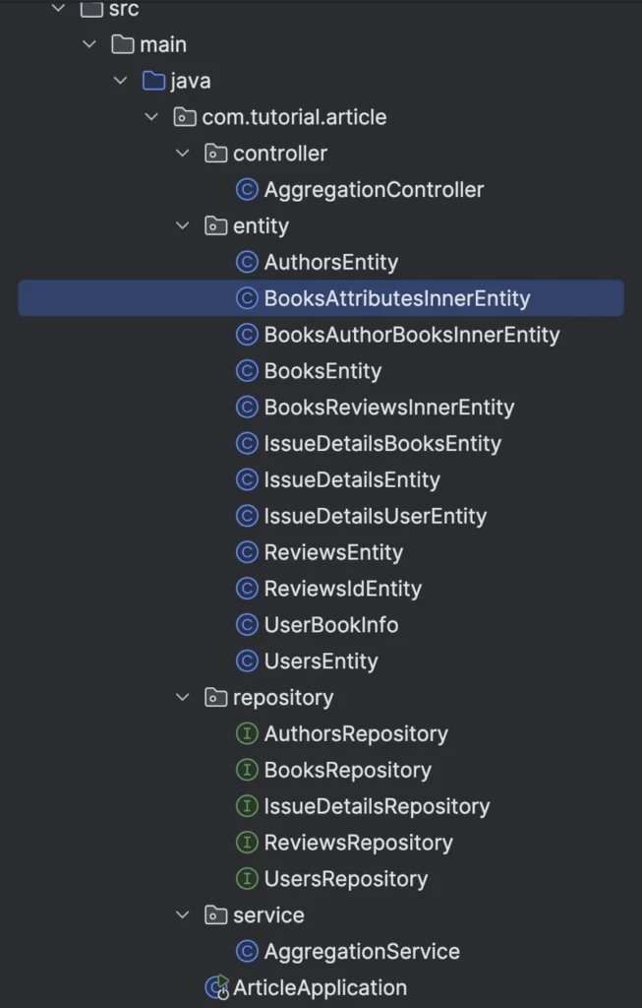Click the controller package folder icon
Viewport: 642px width, 1008px height.
[215, 154]
